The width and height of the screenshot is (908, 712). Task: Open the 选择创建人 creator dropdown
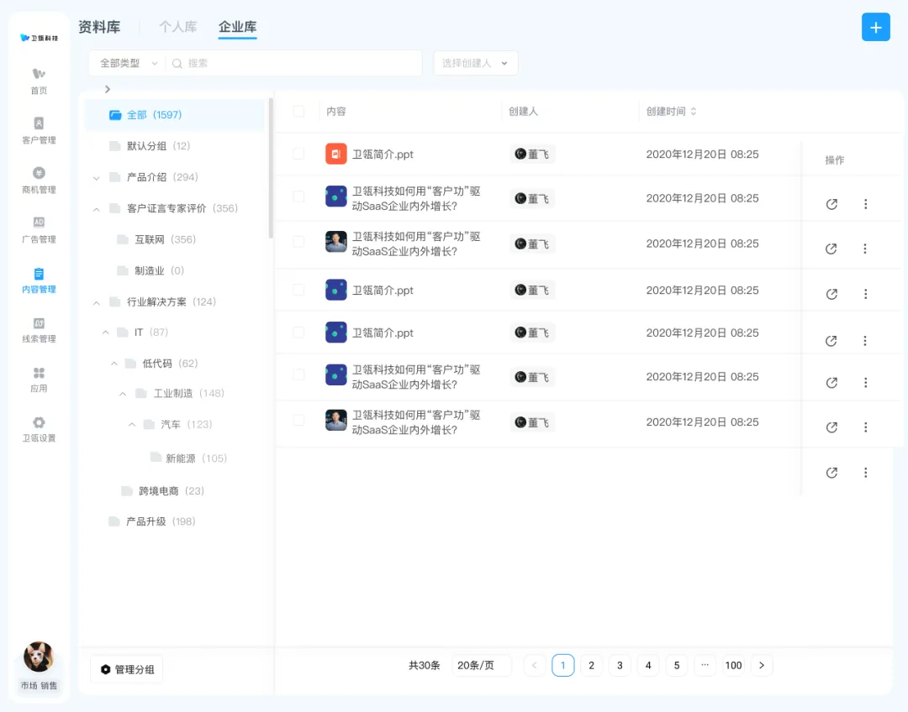[x=475, y=63]
